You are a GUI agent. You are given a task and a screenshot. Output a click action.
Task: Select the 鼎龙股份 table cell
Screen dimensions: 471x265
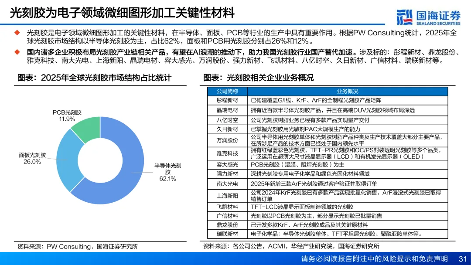coord(227,225)
